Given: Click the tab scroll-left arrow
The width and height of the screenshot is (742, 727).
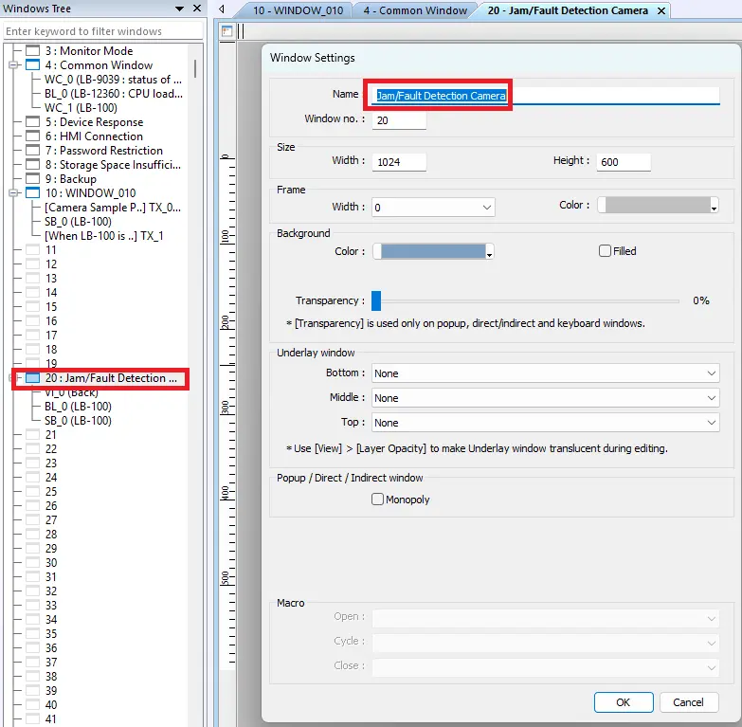Looking at the screenshot, I should click(x=222, y=9).
